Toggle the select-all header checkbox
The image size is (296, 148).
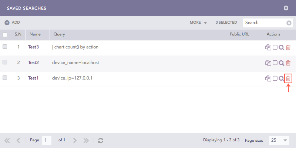(x=5, y=35)
